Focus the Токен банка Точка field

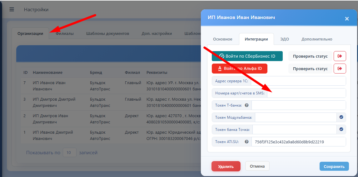pos(295,129)
